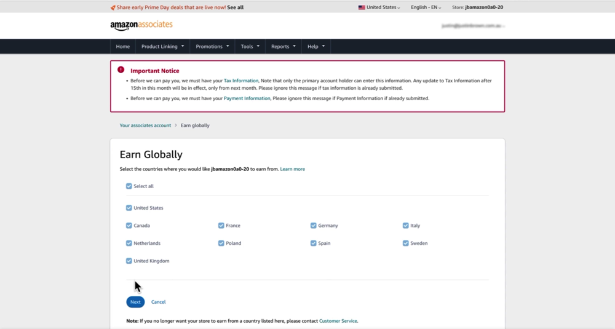The image size is (615, 329).
Task: Uncheck the Canada checkbox
Action: 129,226
